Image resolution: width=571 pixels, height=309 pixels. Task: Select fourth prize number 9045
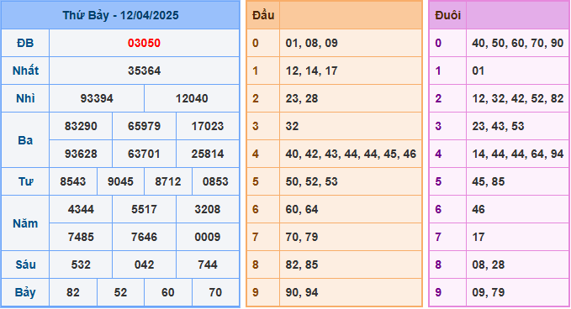[120, 181]
